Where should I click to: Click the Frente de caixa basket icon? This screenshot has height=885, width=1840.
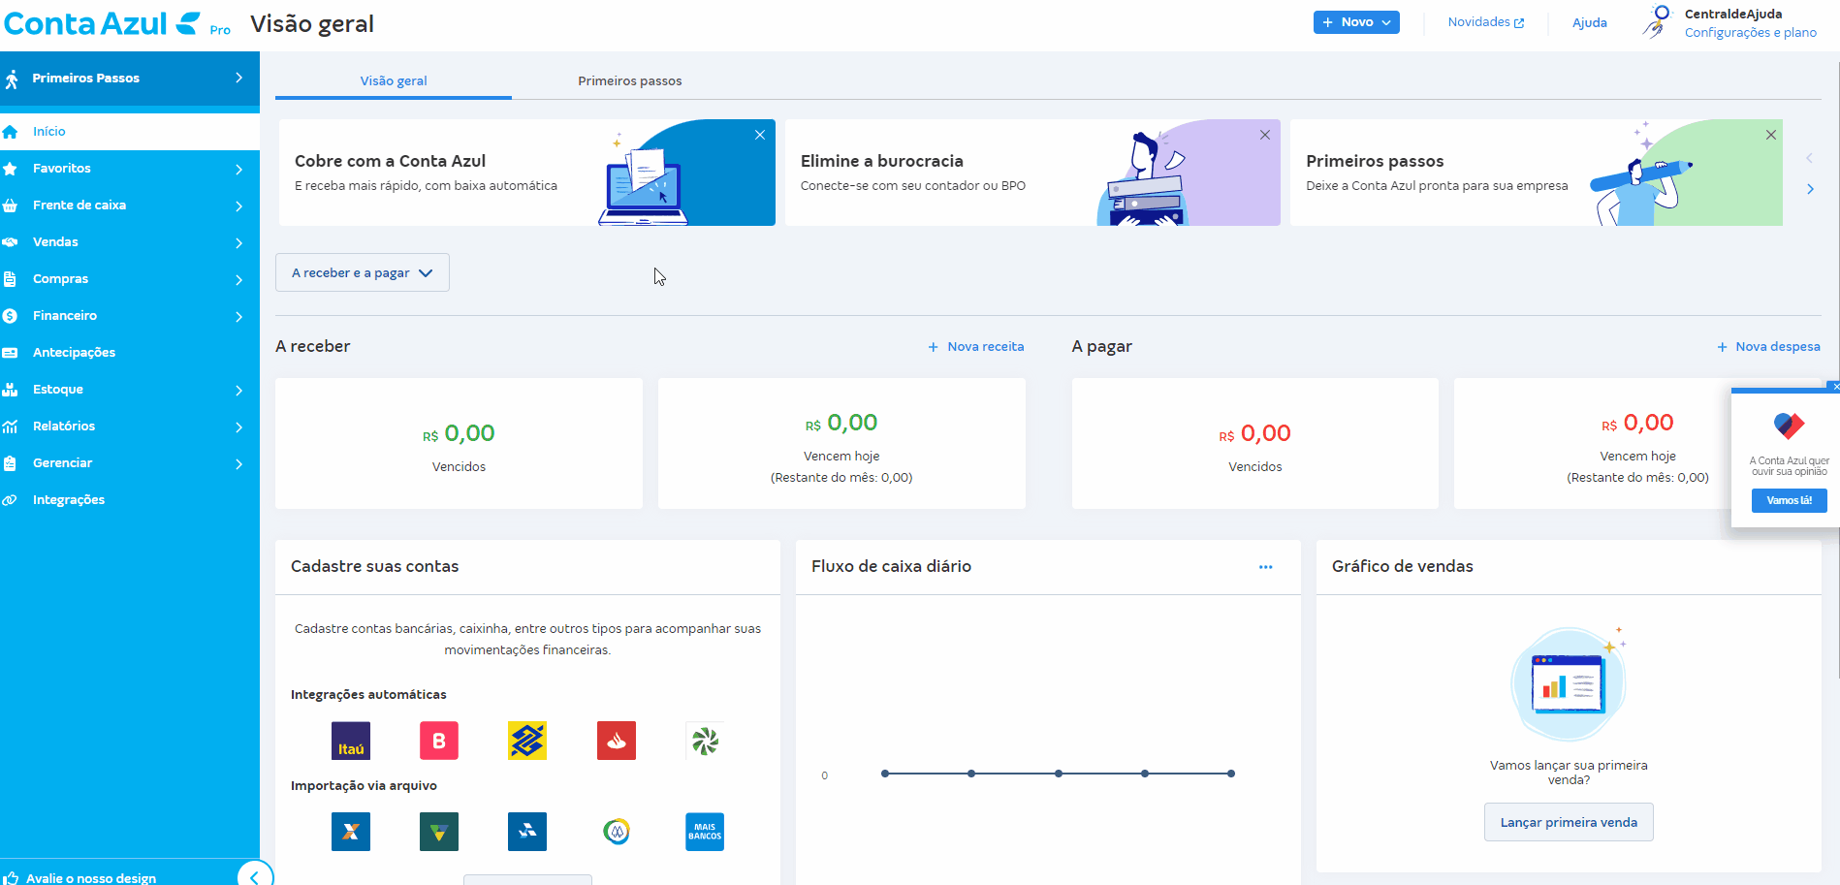[x=11, y=205]
